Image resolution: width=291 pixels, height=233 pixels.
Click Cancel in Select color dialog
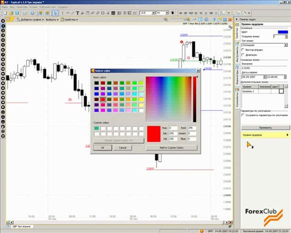coord(123,148)
